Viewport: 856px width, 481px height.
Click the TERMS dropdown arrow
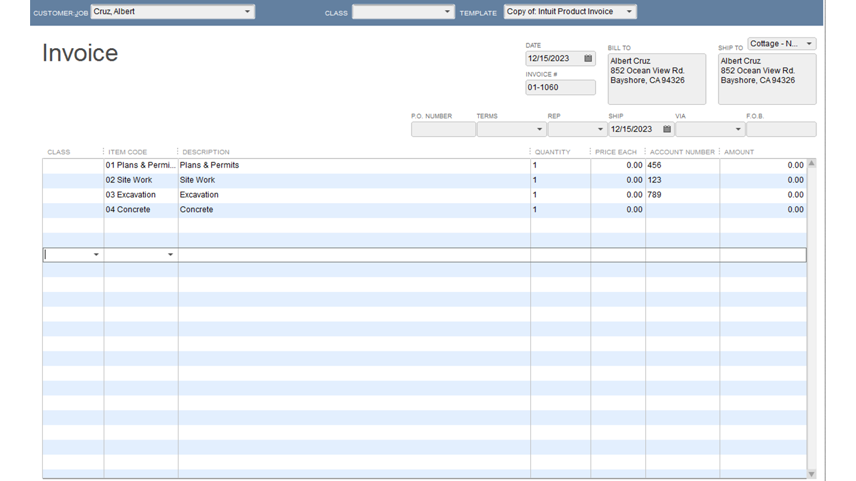point(539,128)
